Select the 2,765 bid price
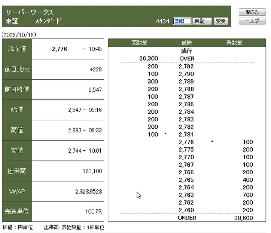Image resolution: width=271 pixels, height=233 pixels. (186, 180)
